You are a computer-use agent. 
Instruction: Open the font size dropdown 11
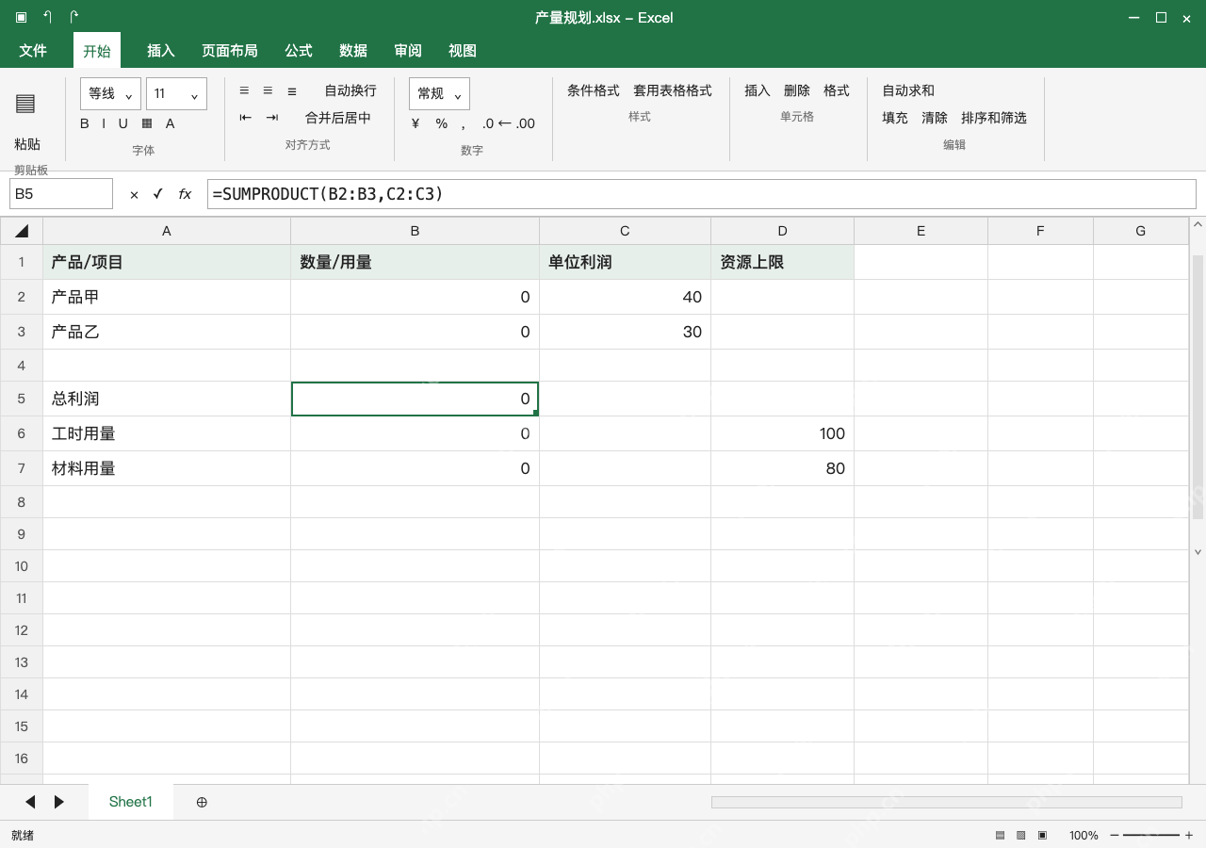coord(176,93)
